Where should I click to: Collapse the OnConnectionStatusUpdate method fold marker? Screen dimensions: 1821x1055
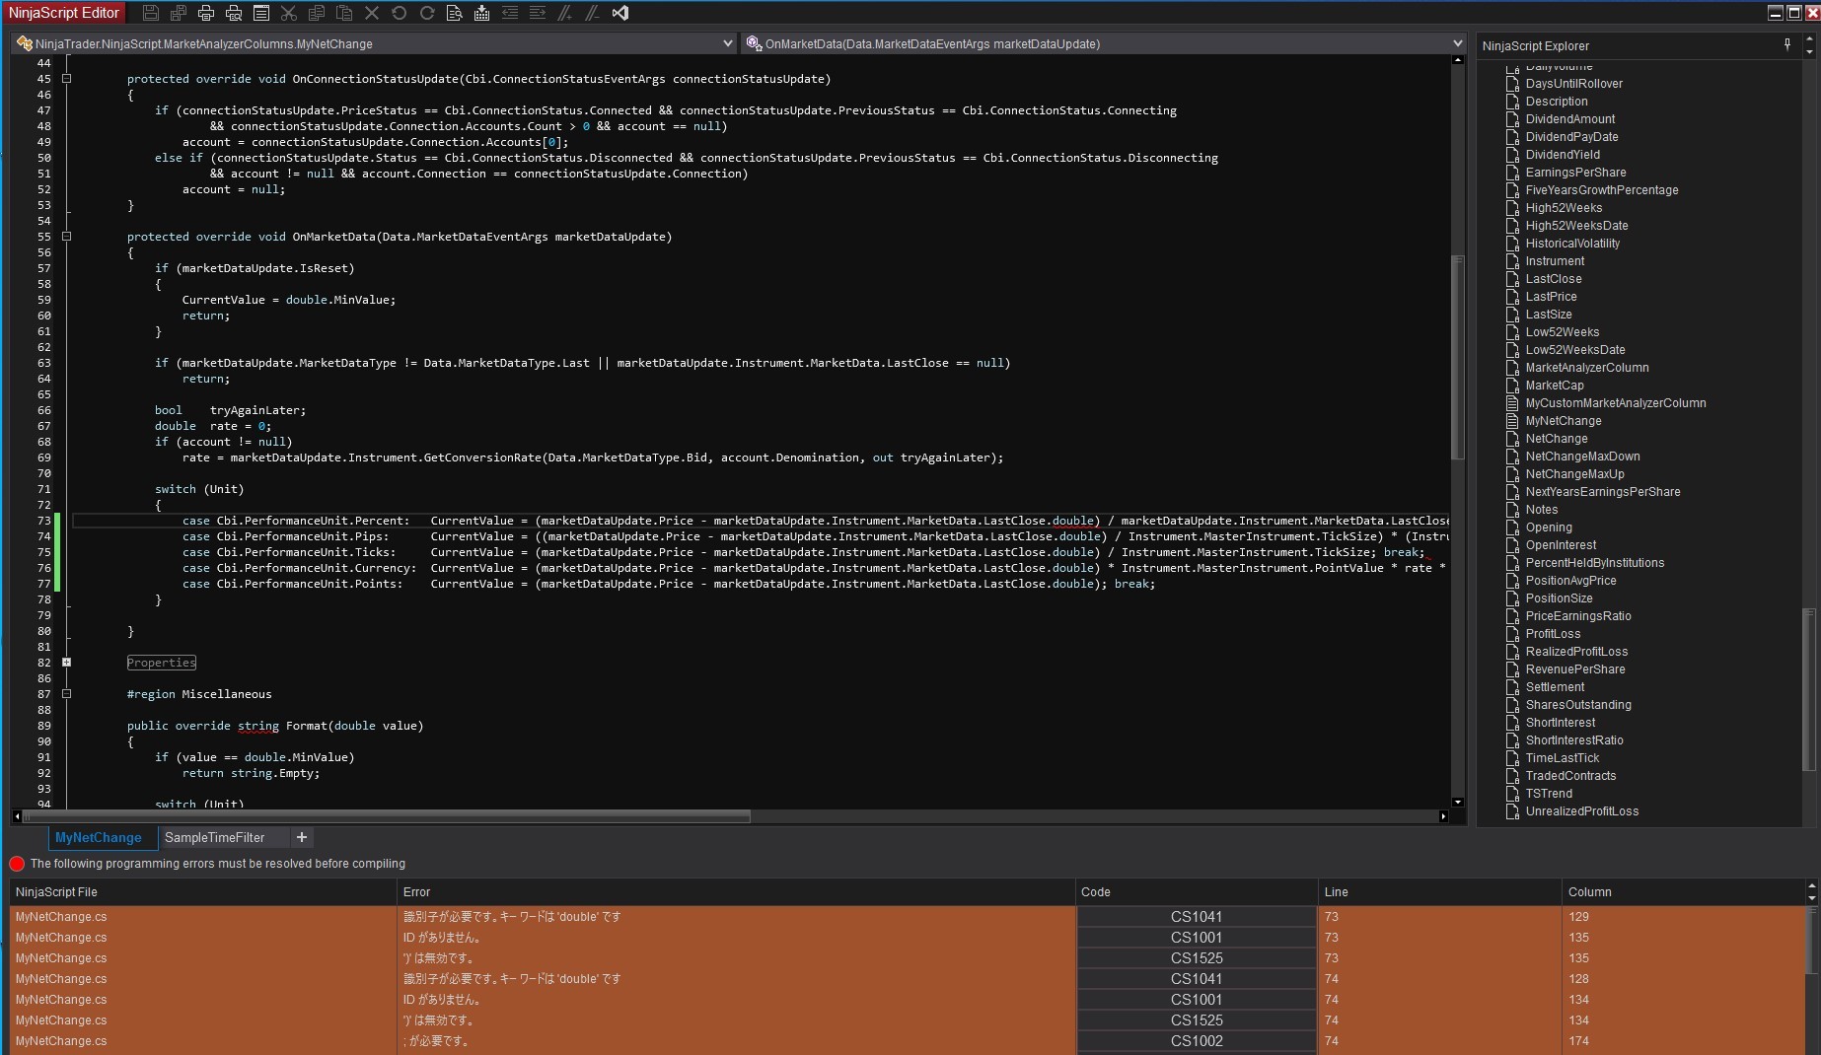tap(67, 79)
